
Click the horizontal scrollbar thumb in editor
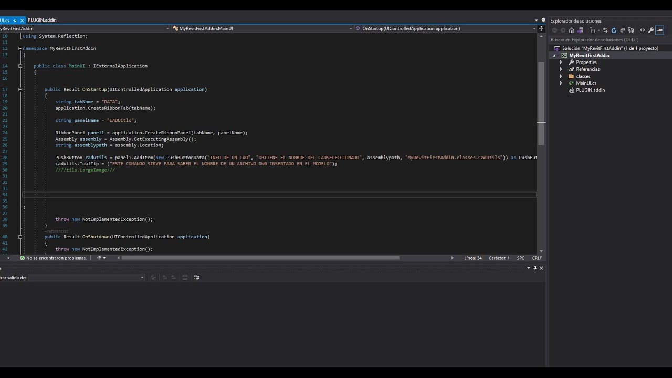260,258
